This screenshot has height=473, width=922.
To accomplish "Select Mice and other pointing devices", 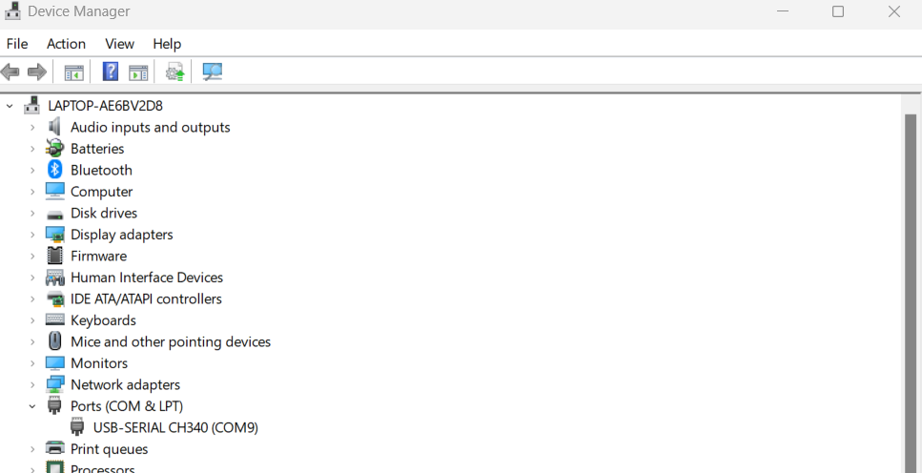I will 170,341.
